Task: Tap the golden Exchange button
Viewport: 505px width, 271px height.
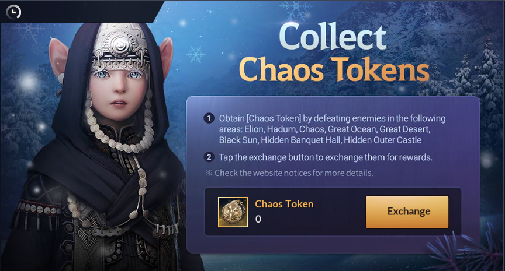Action: 407,212
